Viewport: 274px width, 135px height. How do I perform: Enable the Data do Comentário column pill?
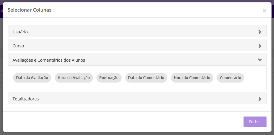point(146,78)
